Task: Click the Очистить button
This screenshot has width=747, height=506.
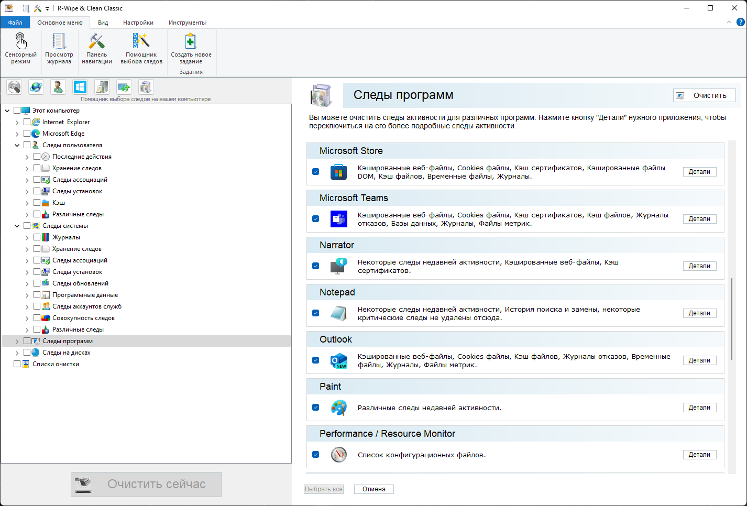Action: [704, 95]
